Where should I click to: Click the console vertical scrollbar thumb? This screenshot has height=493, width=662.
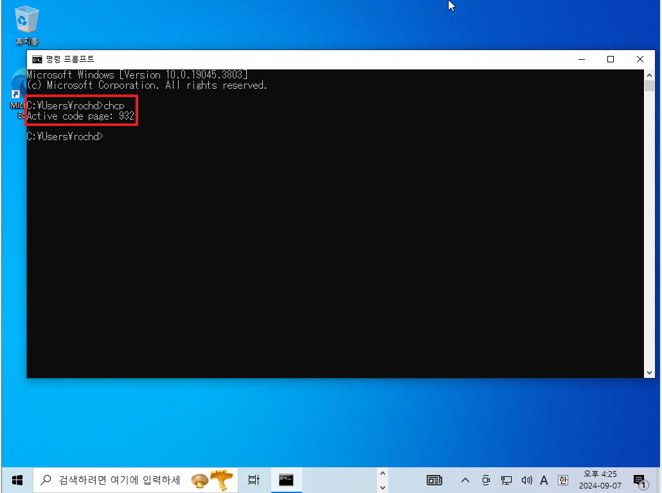tap(649, 85)
